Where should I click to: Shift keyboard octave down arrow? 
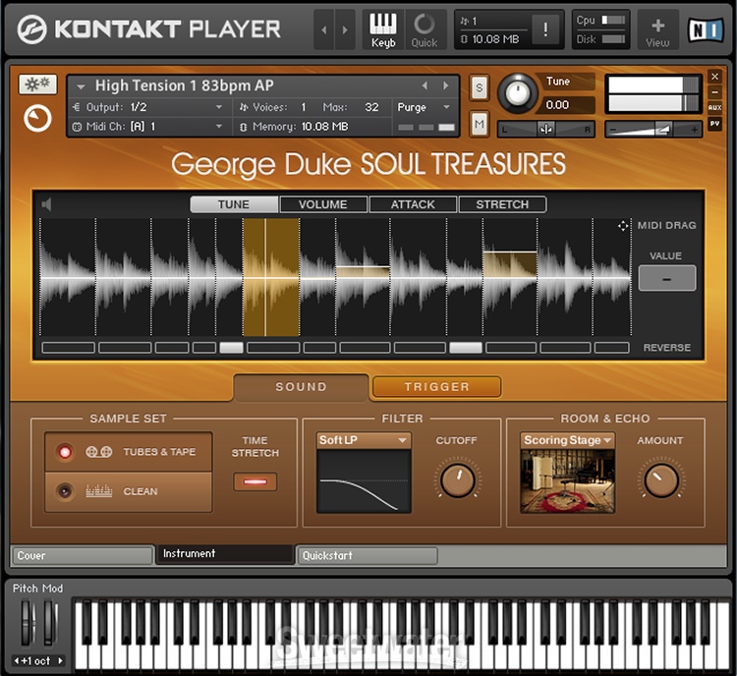coord(17,660)
